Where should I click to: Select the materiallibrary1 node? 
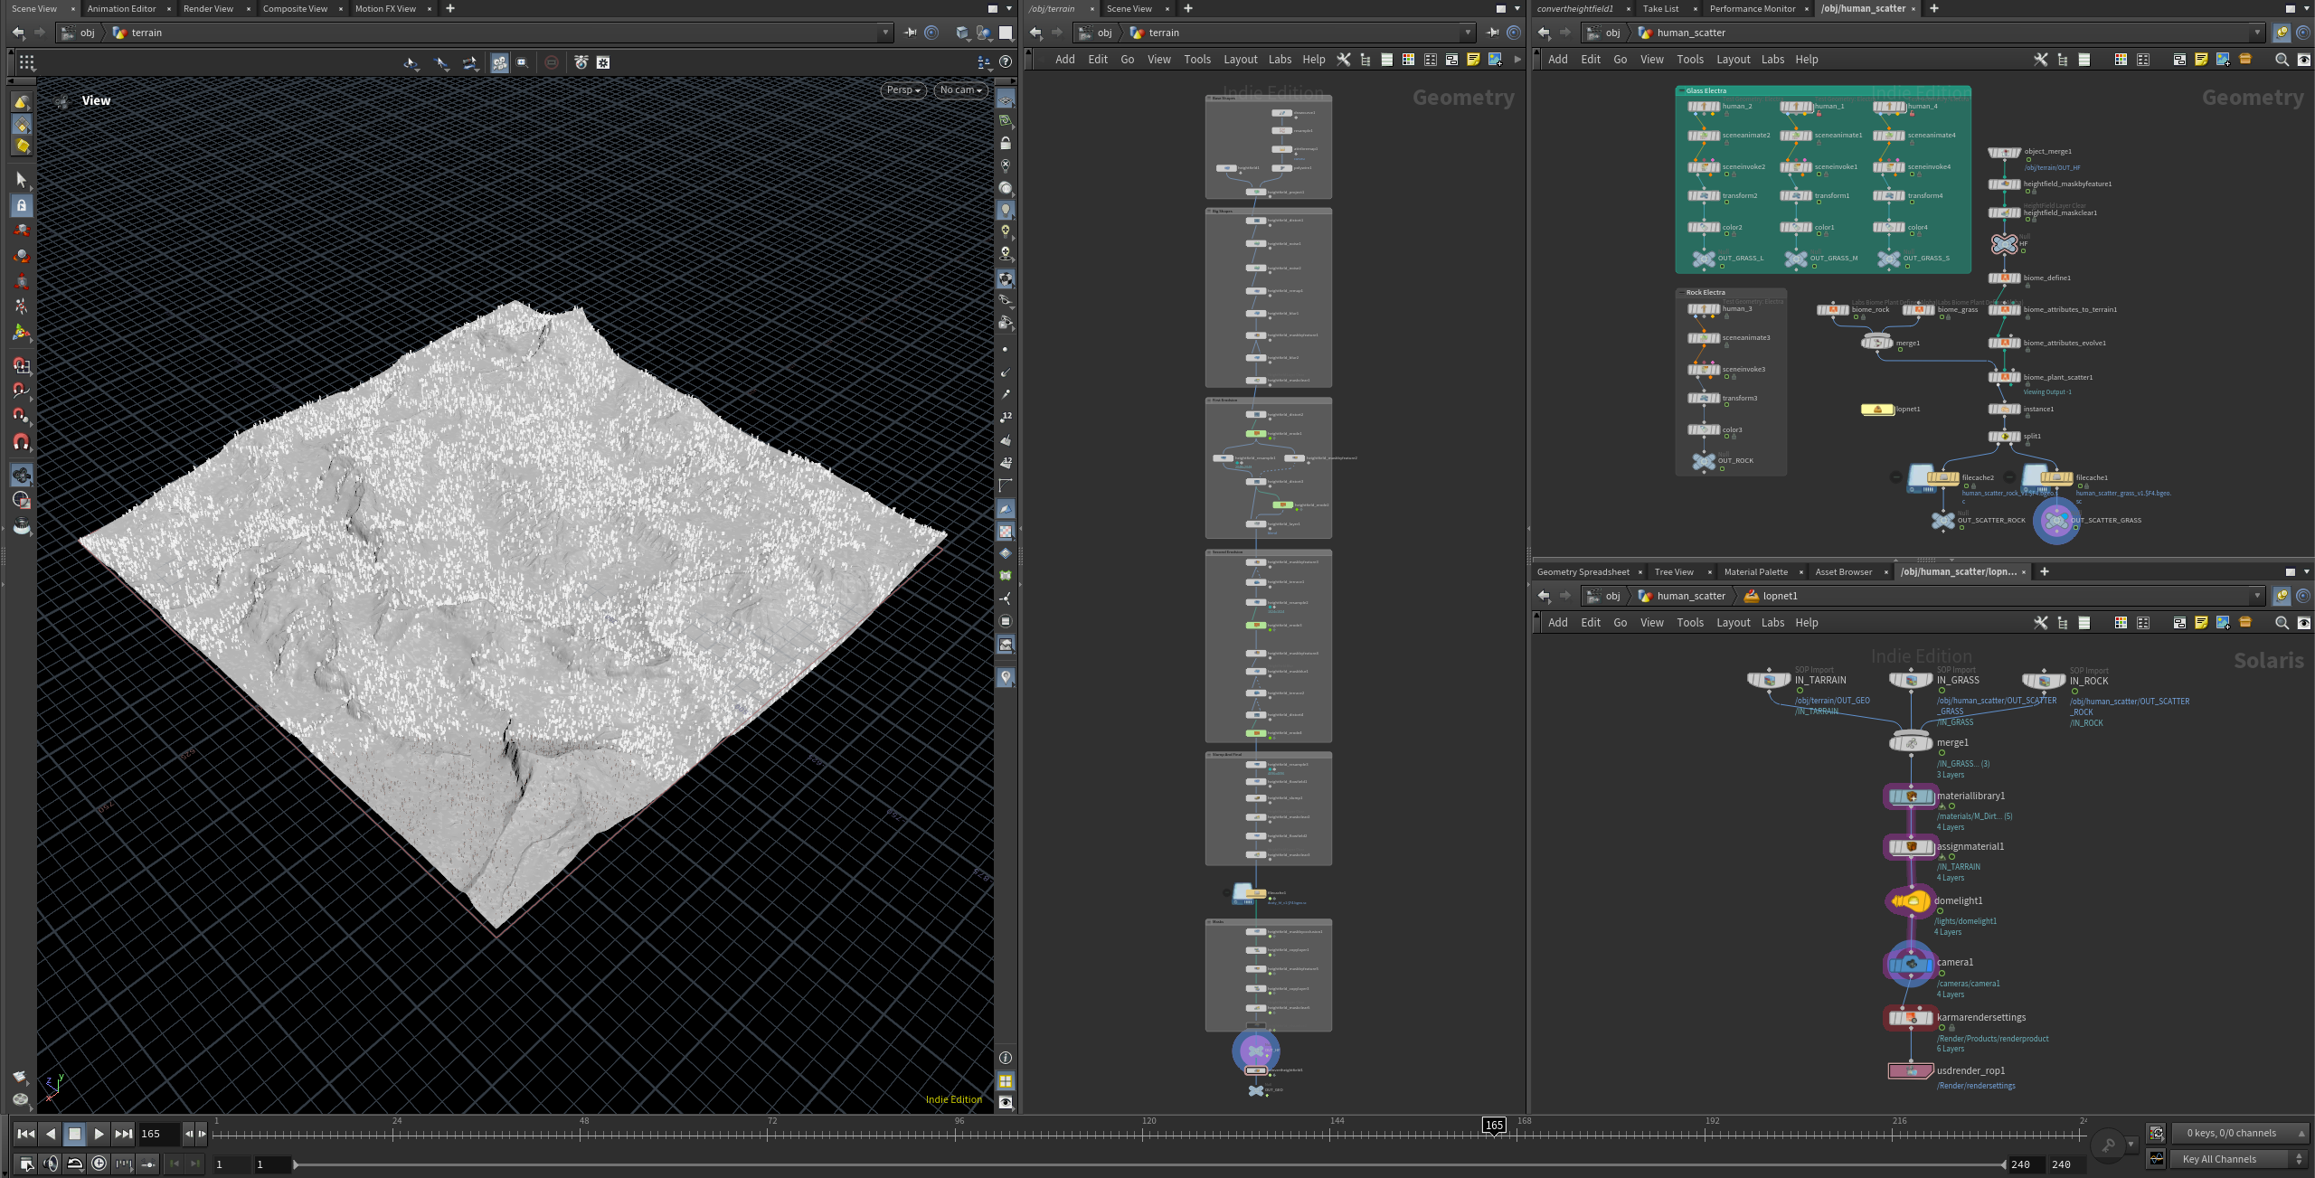point(1910,796)
